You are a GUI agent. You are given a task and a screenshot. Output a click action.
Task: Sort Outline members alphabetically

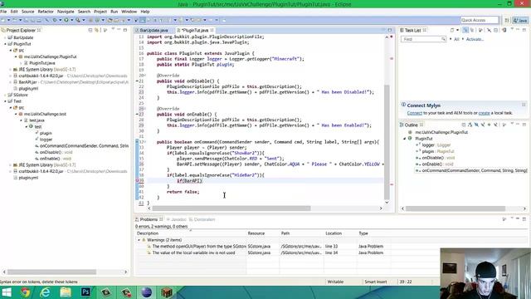pos(470,125)
